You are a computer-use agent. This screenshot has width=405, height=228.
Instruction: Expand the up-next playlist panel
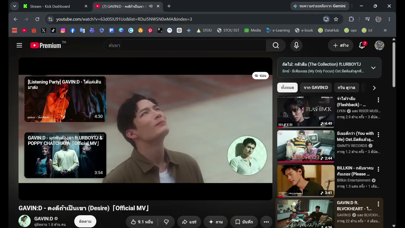[x=373, y=68]
